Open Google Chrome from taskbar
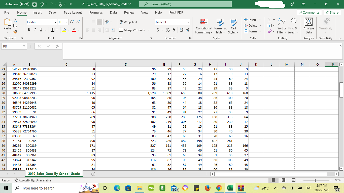The width and height of the screenshot is (344, 193). 219,188
